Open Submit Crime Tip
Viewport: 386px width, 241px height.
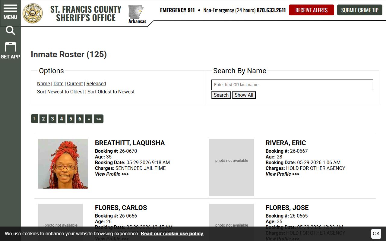point(360,10)
